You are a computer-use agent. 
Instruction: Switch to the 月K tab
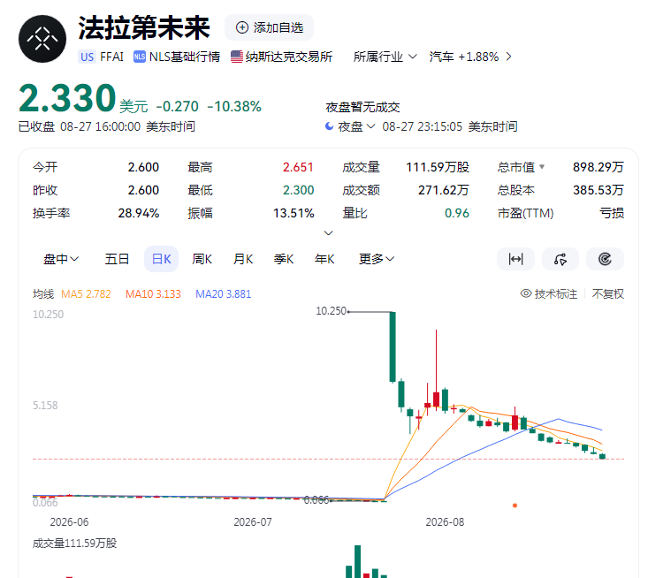[243, 259]
